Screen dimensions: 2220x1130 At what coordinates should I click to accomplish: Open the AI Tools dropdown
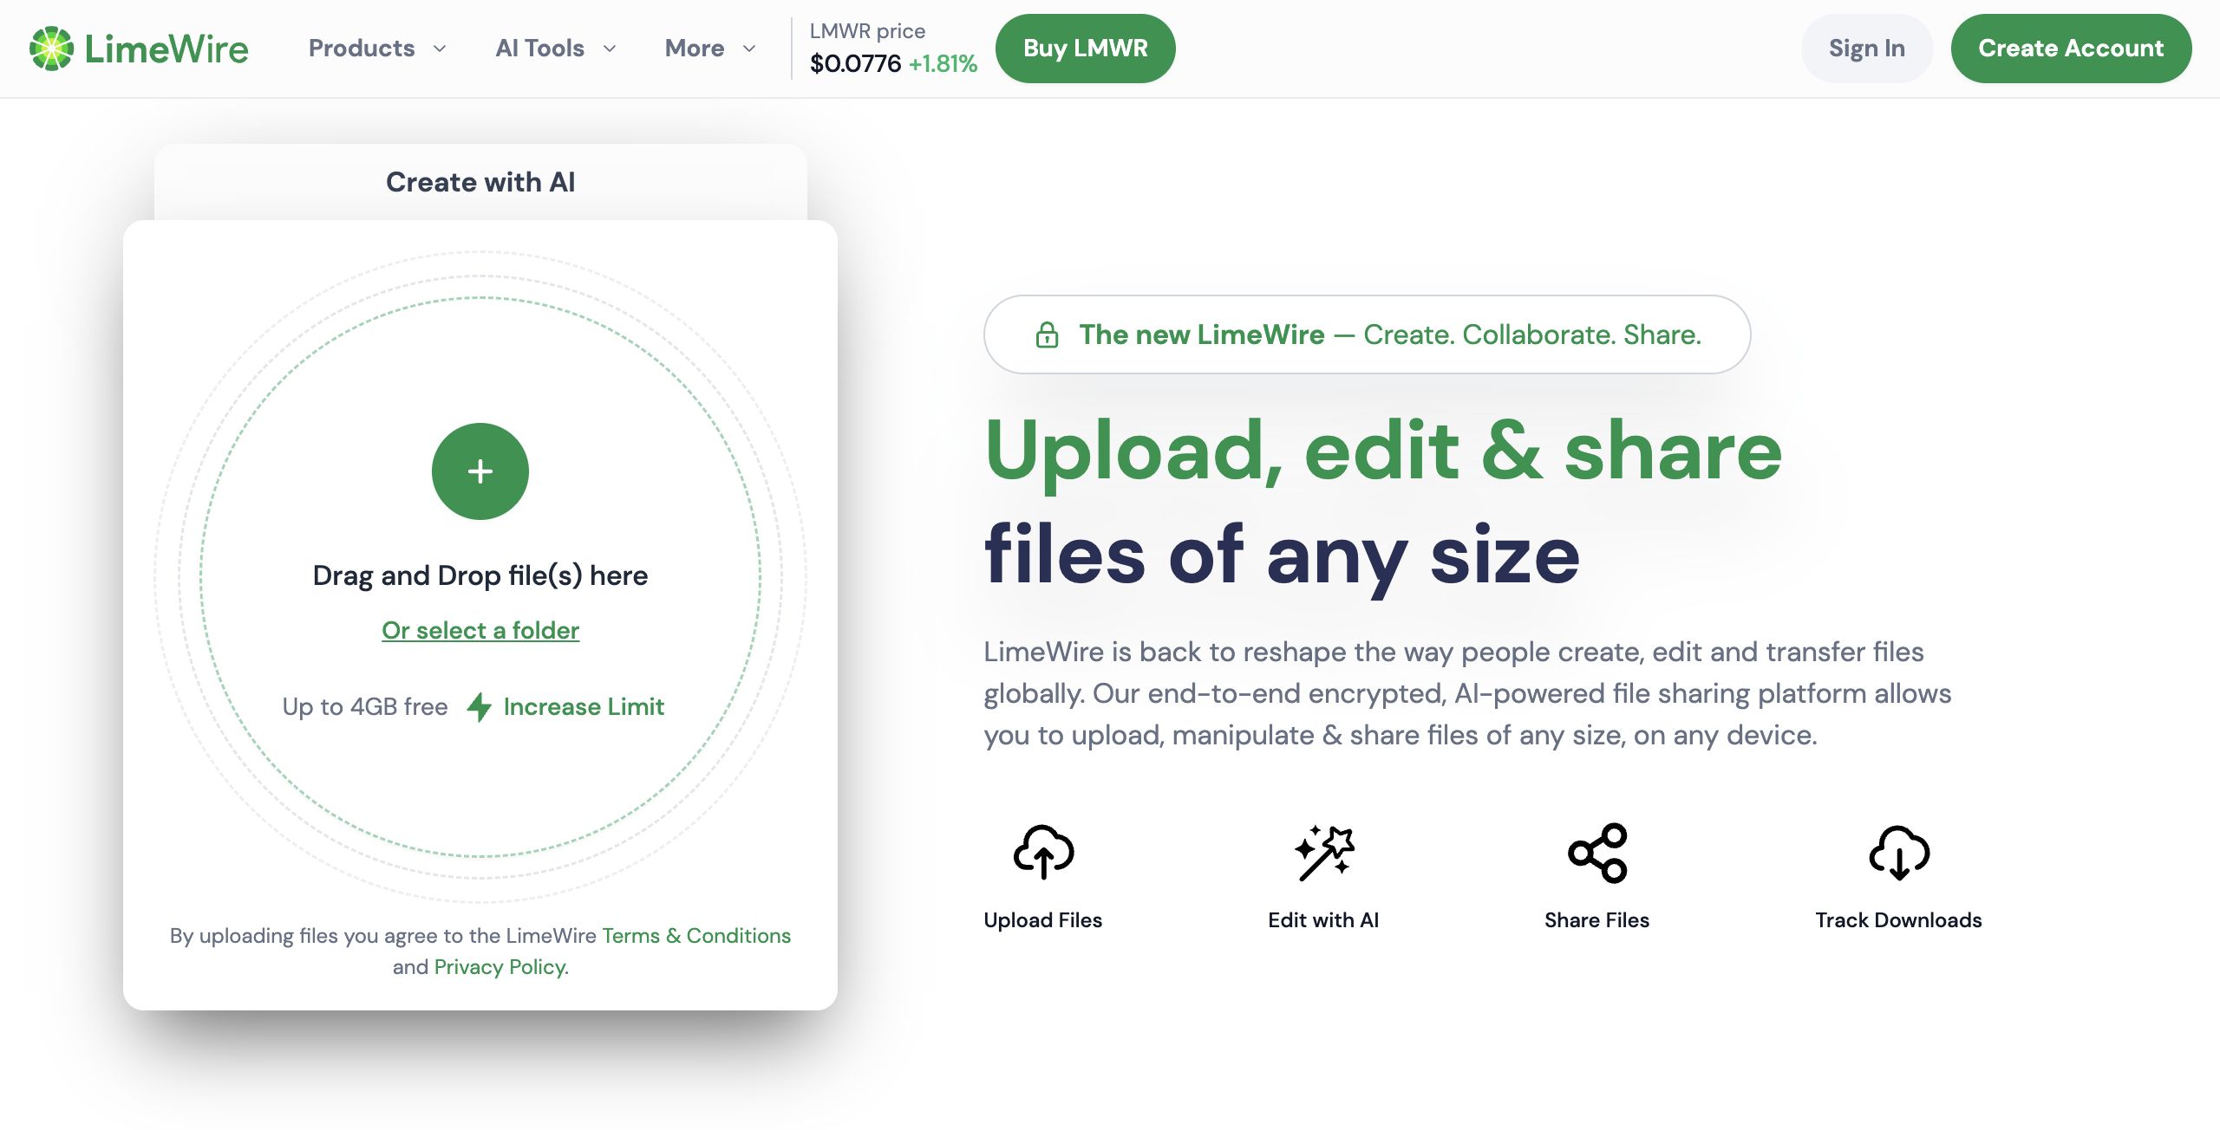[x=556, y=49]
